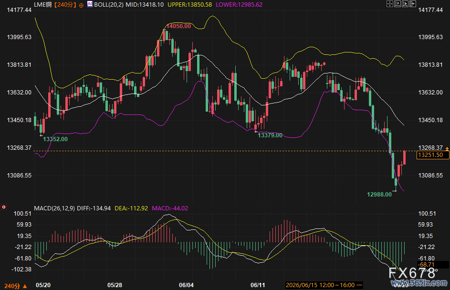The height and width of the screenshot is (290, 450).
Task: Click the left axis value 13450.18
Action: pyautogui.click(x=19, y=120)
